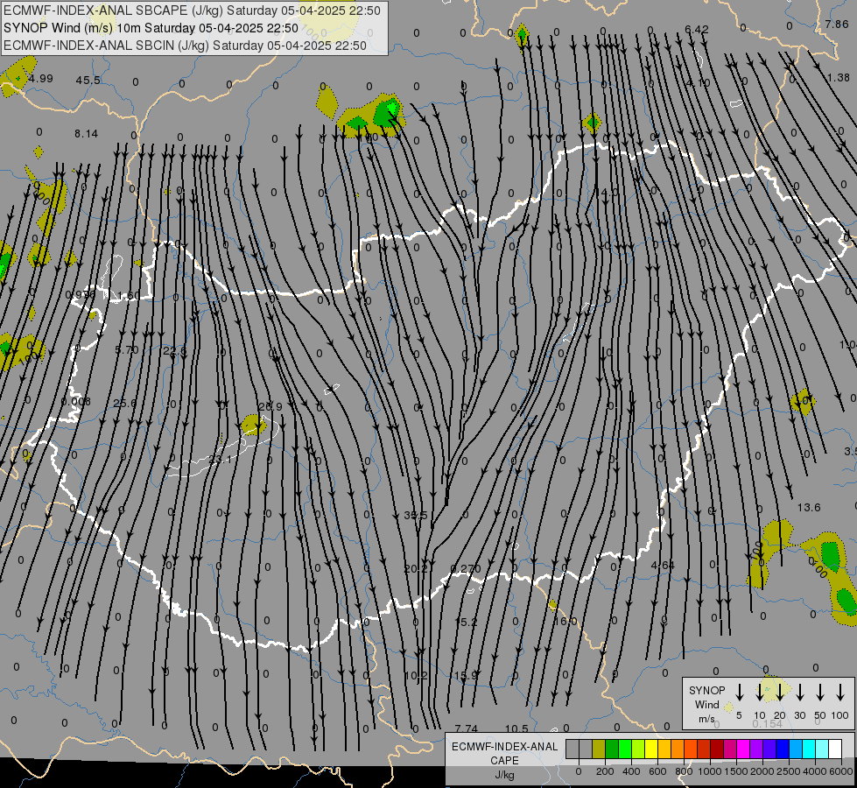857x788 pixels.
Task: Click the map value '4.99'
Action: (x=41, y=79)
